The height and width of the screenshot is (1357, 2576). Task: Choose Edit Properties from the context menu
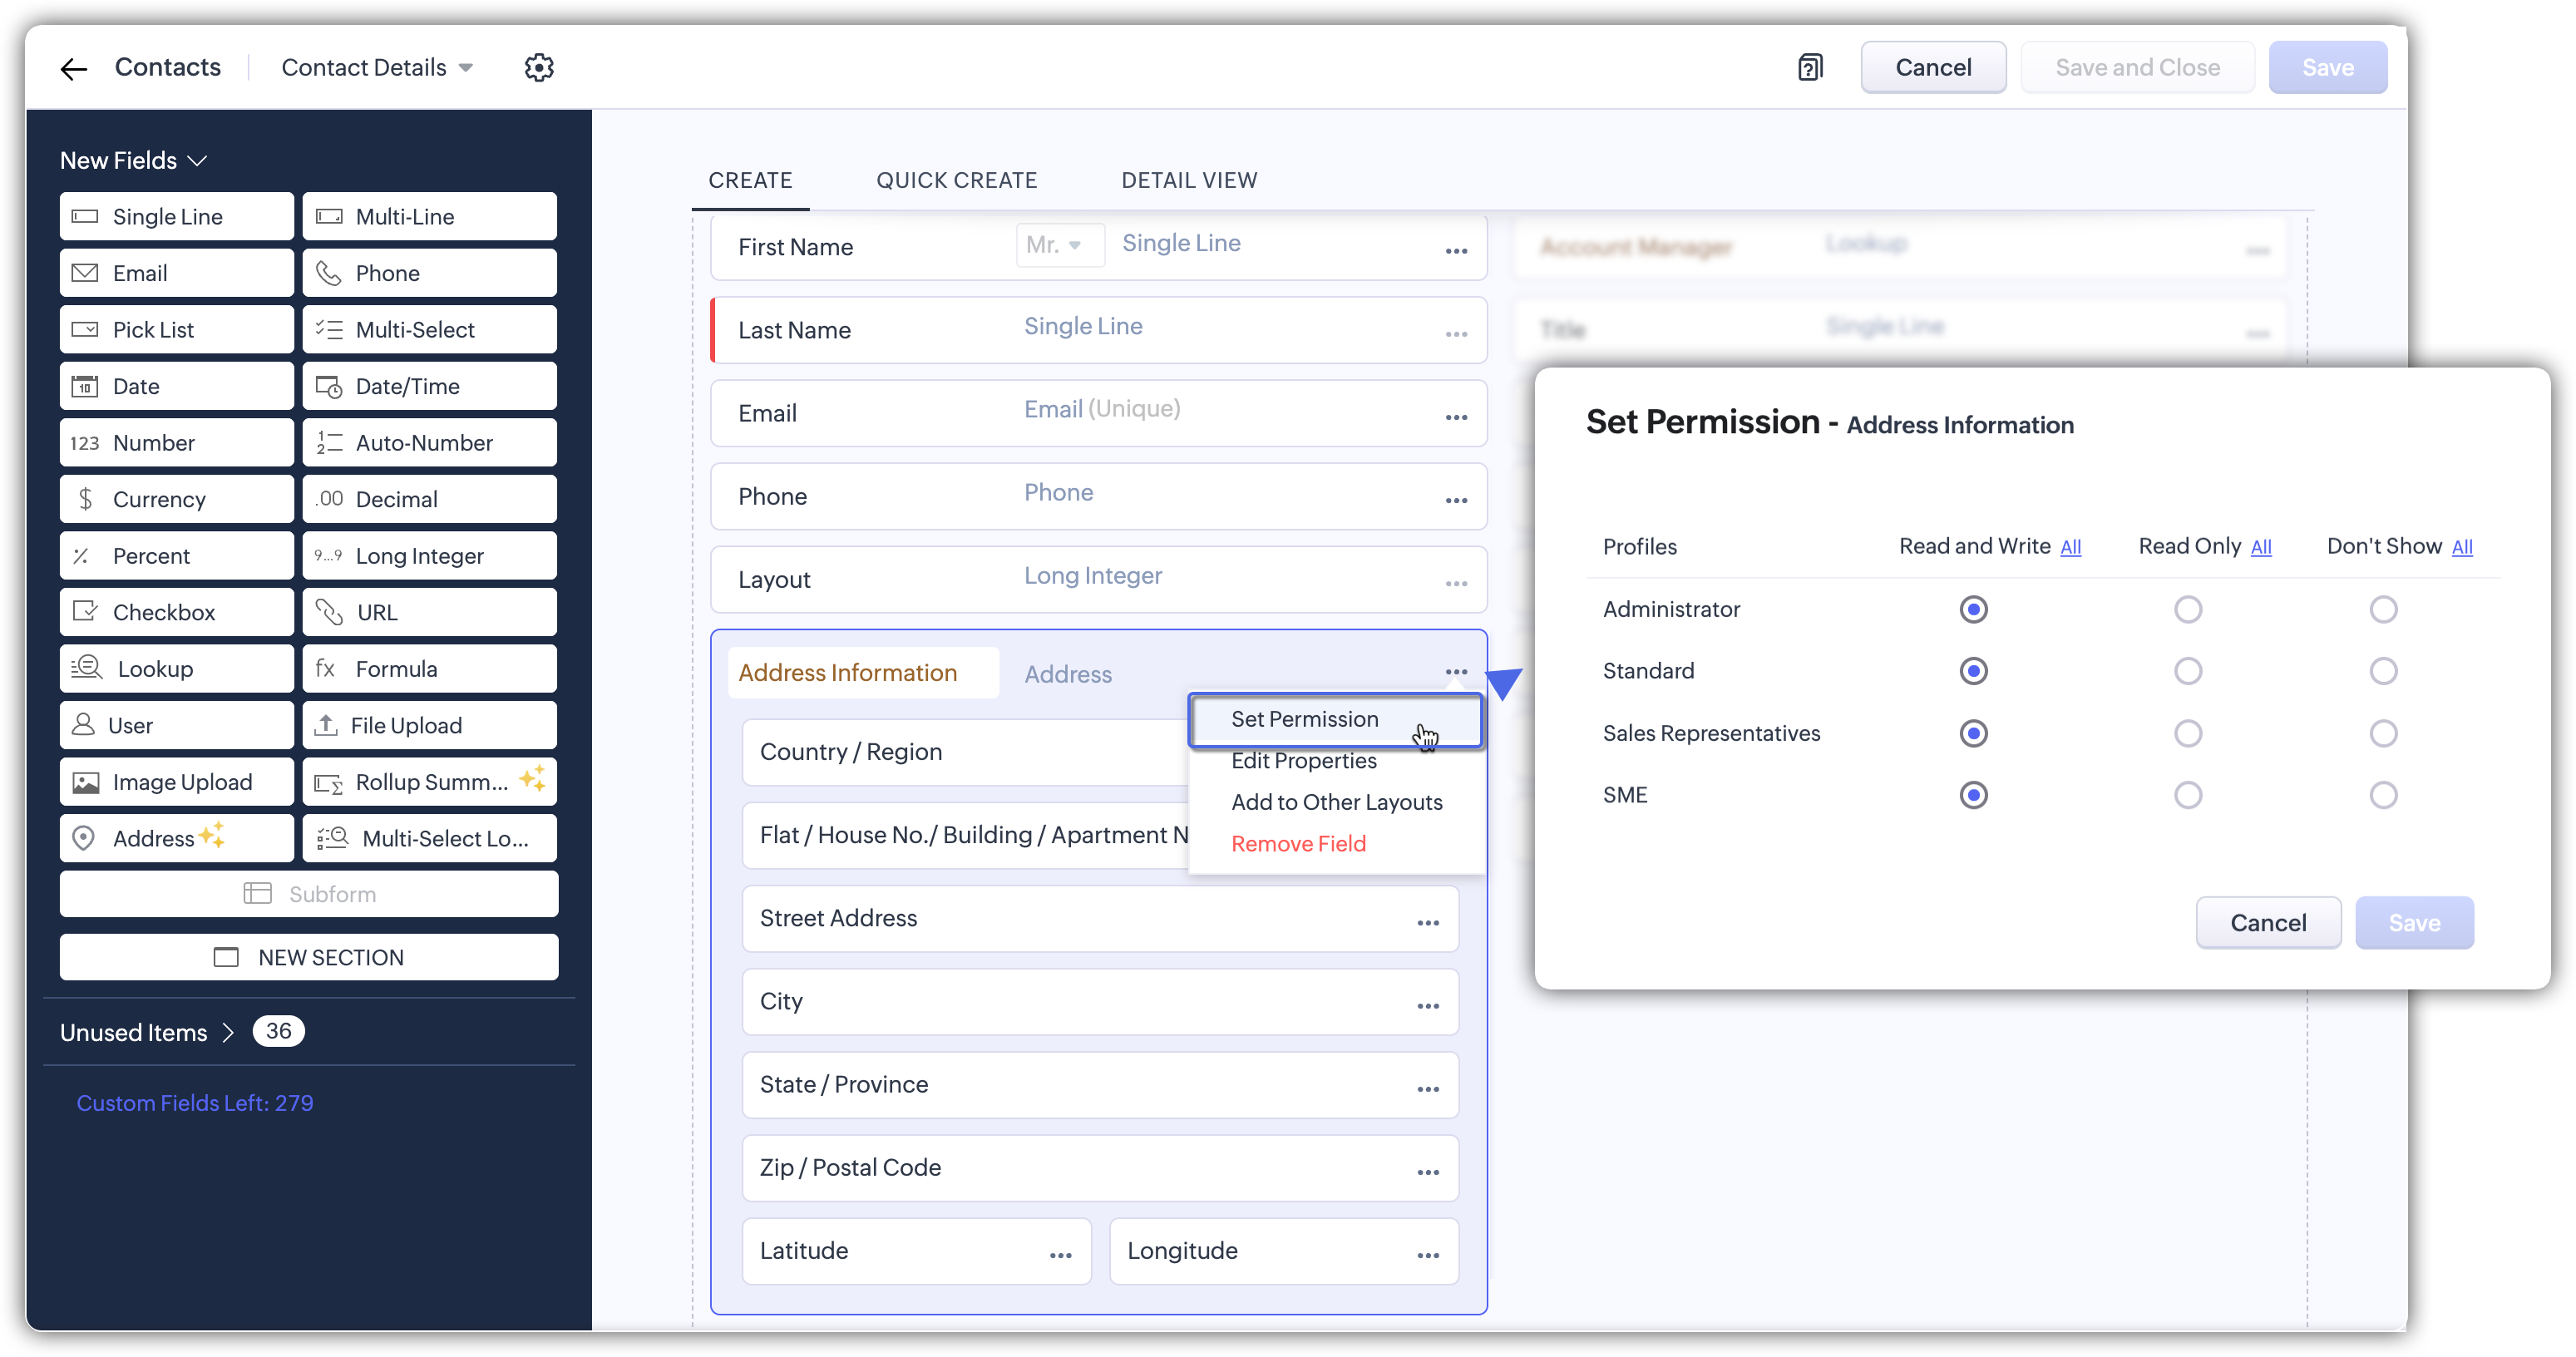click(1303, 761)
